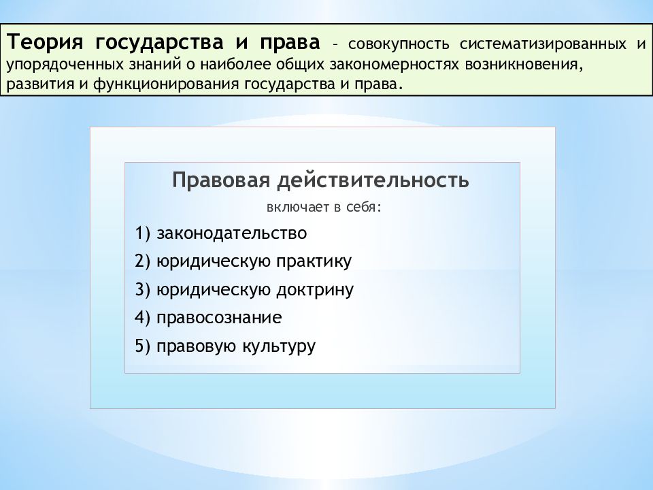
Task: Select list item '5) правовую культуру'
Action: (x=225, y=346)
